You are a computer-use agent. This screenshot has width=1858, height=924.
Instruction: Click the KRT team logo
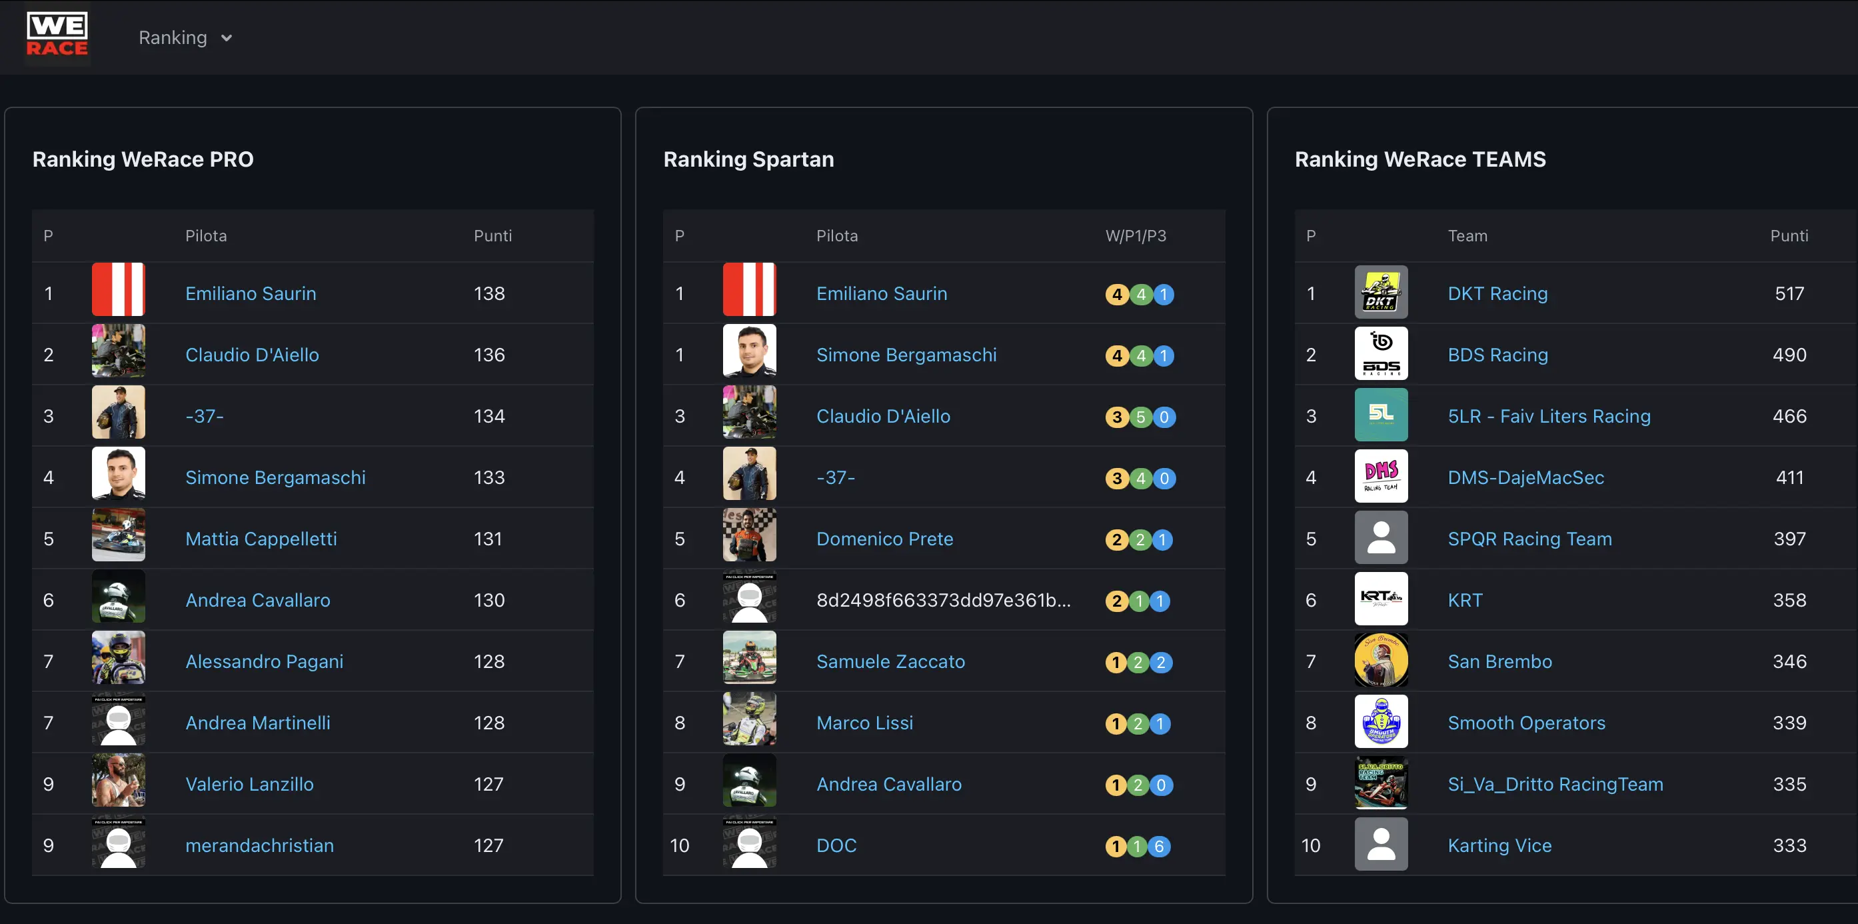tap(1381, 599)
